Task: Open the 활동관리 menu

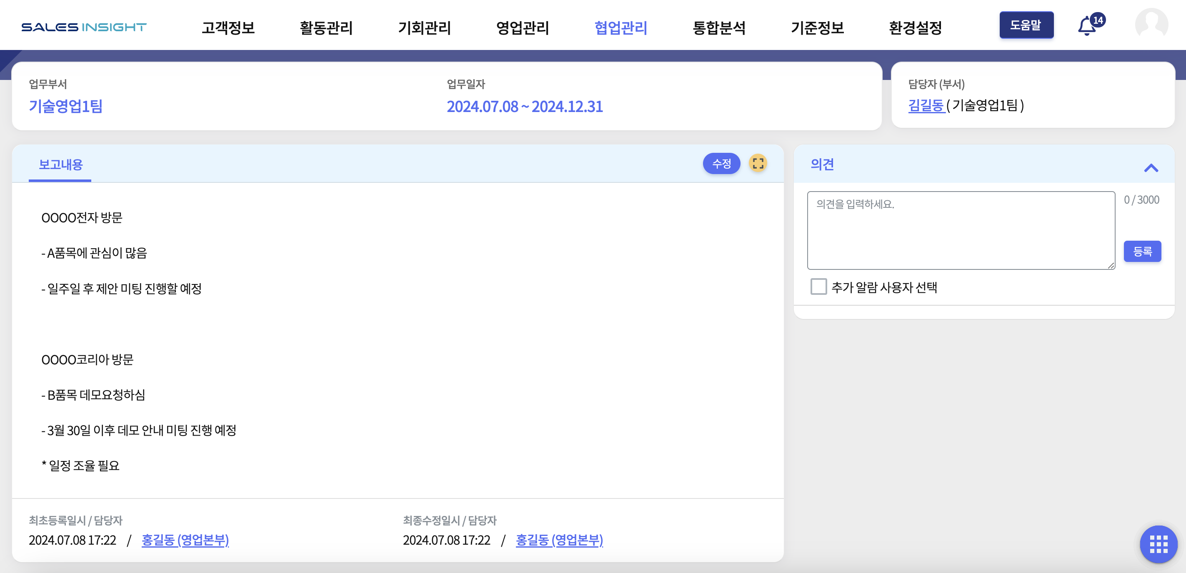Action: pos(326,27)
